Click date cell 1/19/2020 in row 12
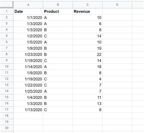This screenshot has width=144, height=133. tap(28, 79)
